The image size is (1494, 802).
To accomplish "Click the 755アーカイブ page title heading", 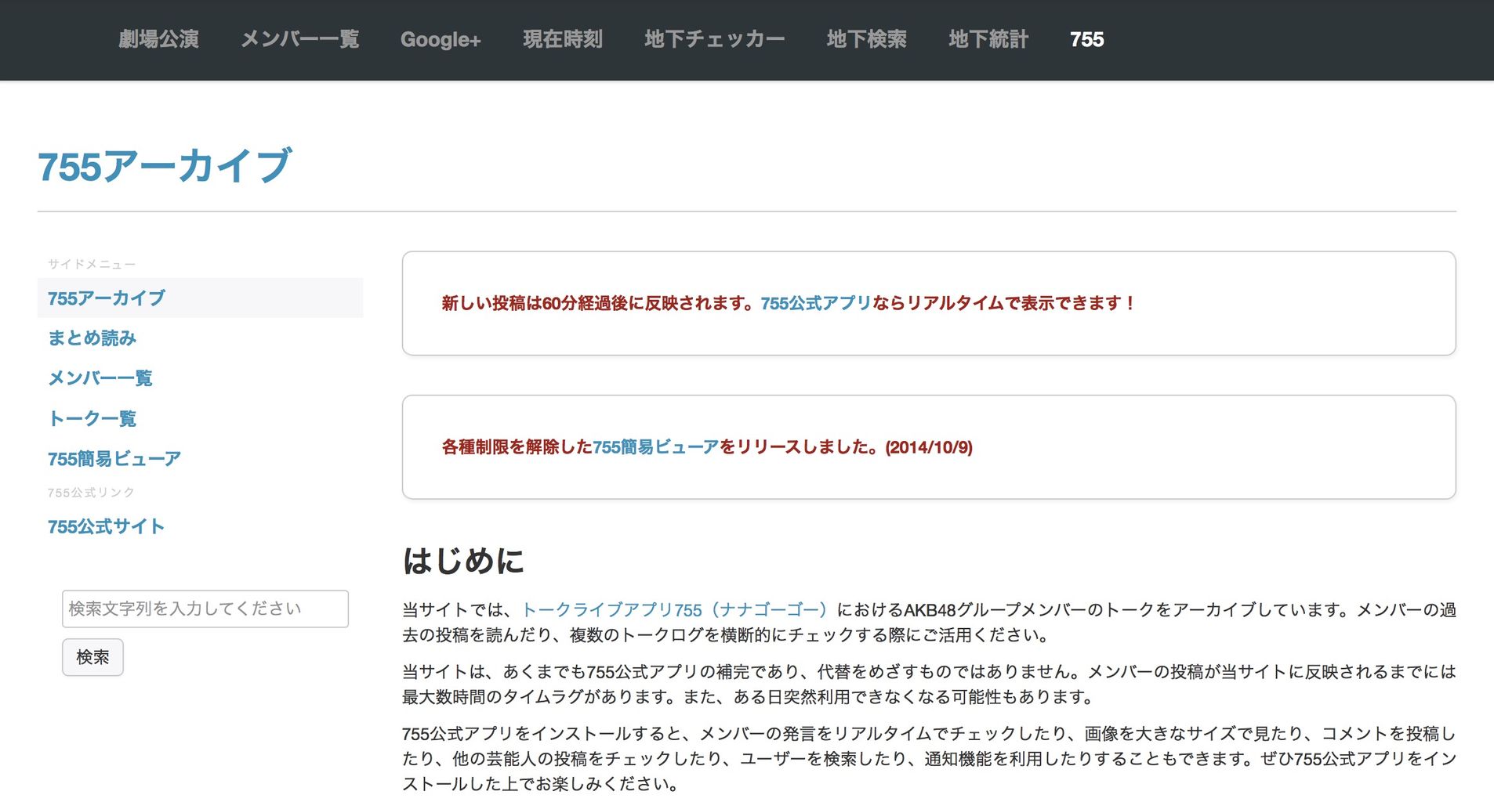I will click(165, 166).
